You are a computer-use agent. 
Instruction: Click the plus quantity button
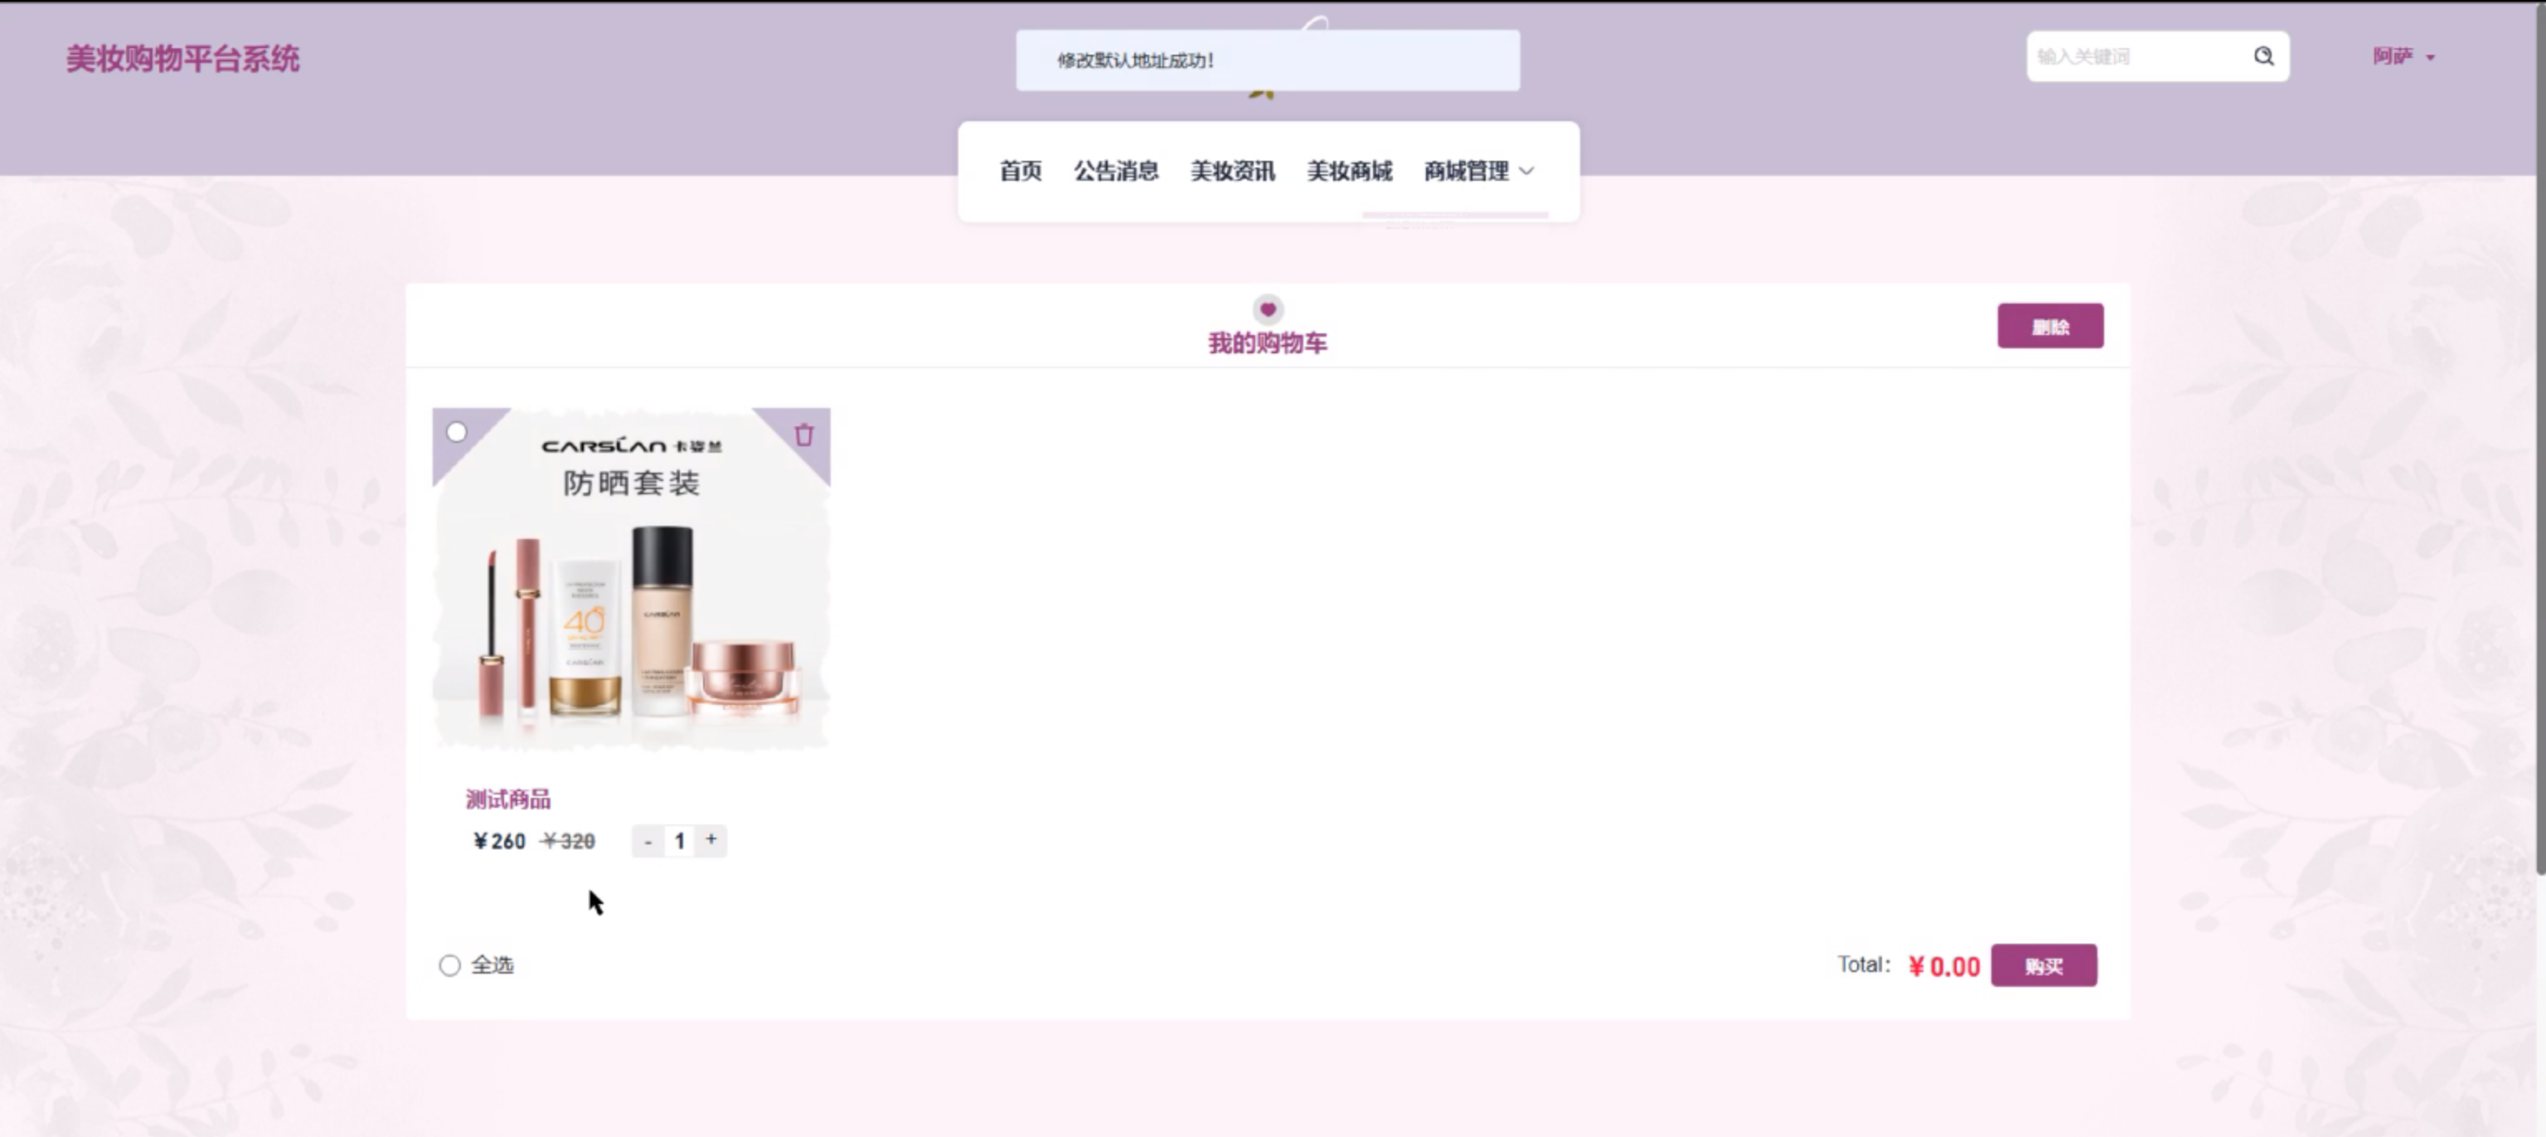(x=710, y=839)
